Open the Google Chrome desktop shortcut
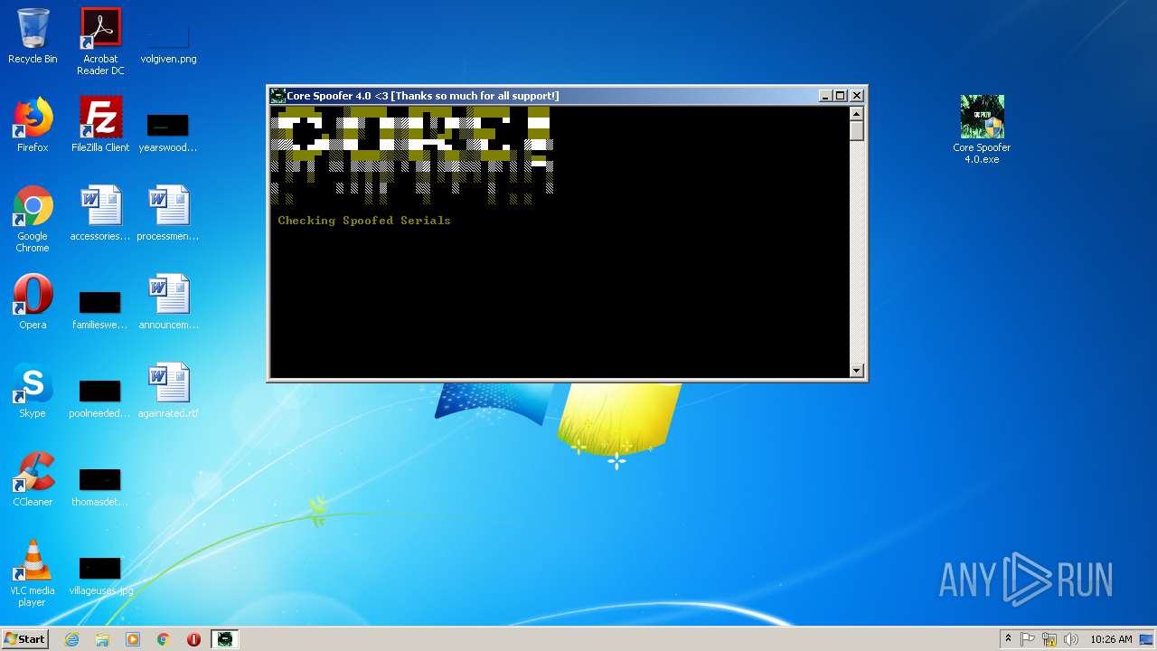 33,219
